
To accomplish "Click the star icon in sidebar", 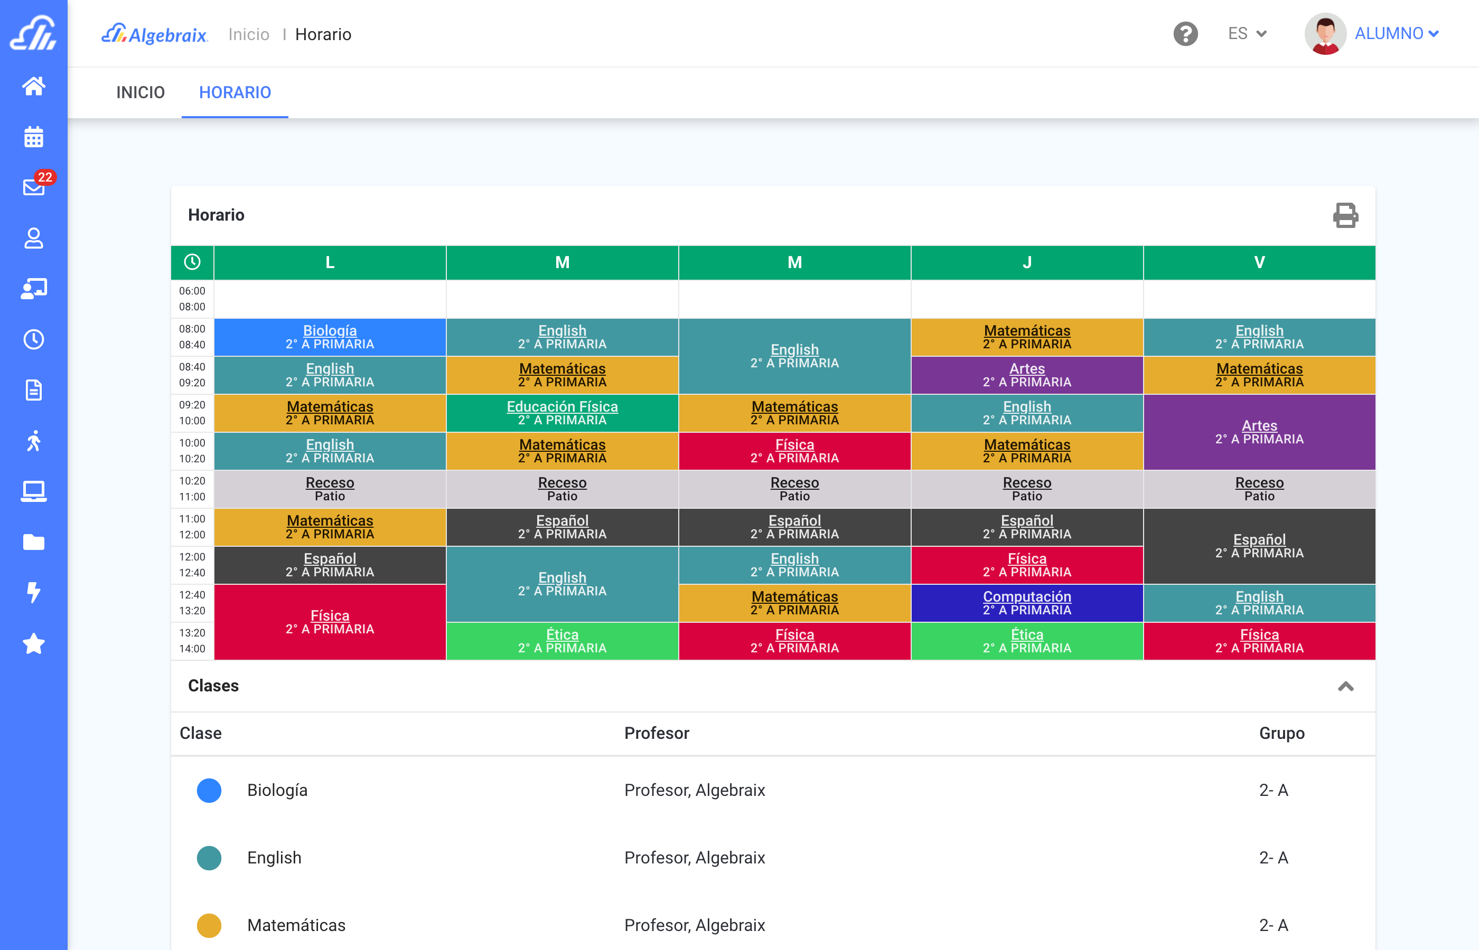I will (33, 643).
